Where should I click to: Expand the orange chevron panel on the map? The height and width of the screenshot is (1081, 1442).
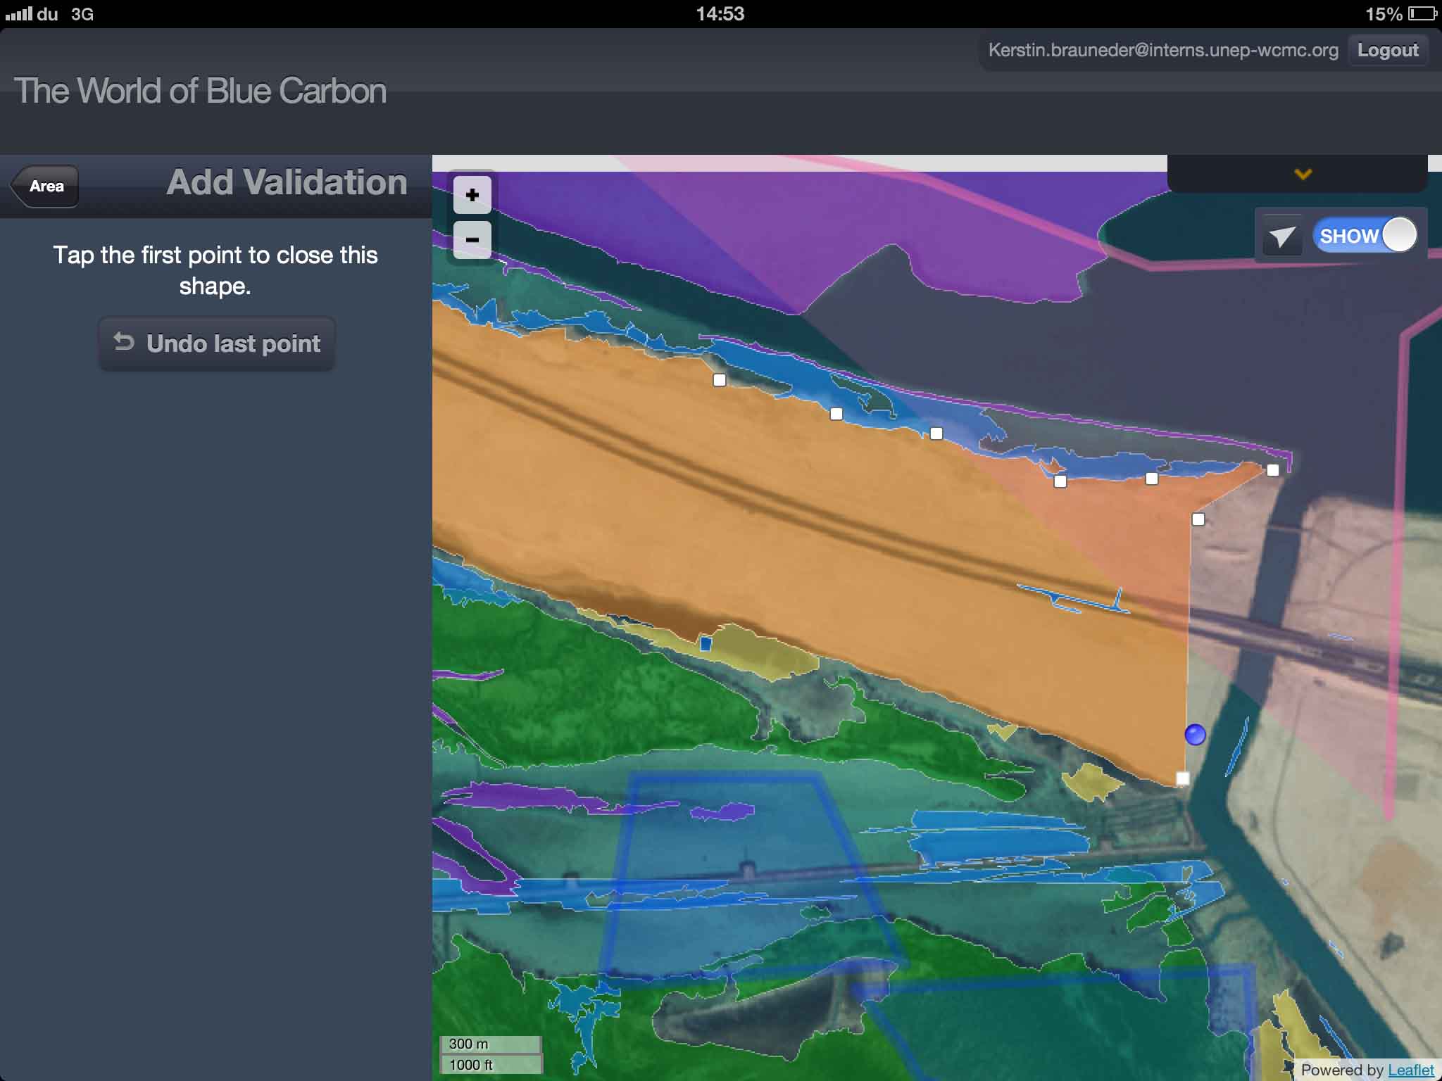(1303, 174)
